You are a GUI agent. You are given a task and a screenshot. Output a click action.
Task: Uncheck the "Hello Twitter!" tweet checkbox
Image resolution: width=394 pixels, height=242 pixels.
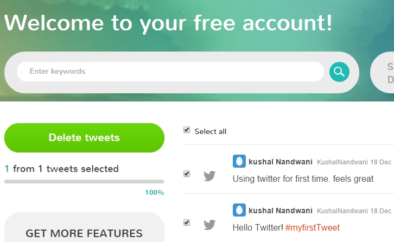pos(187,222)
